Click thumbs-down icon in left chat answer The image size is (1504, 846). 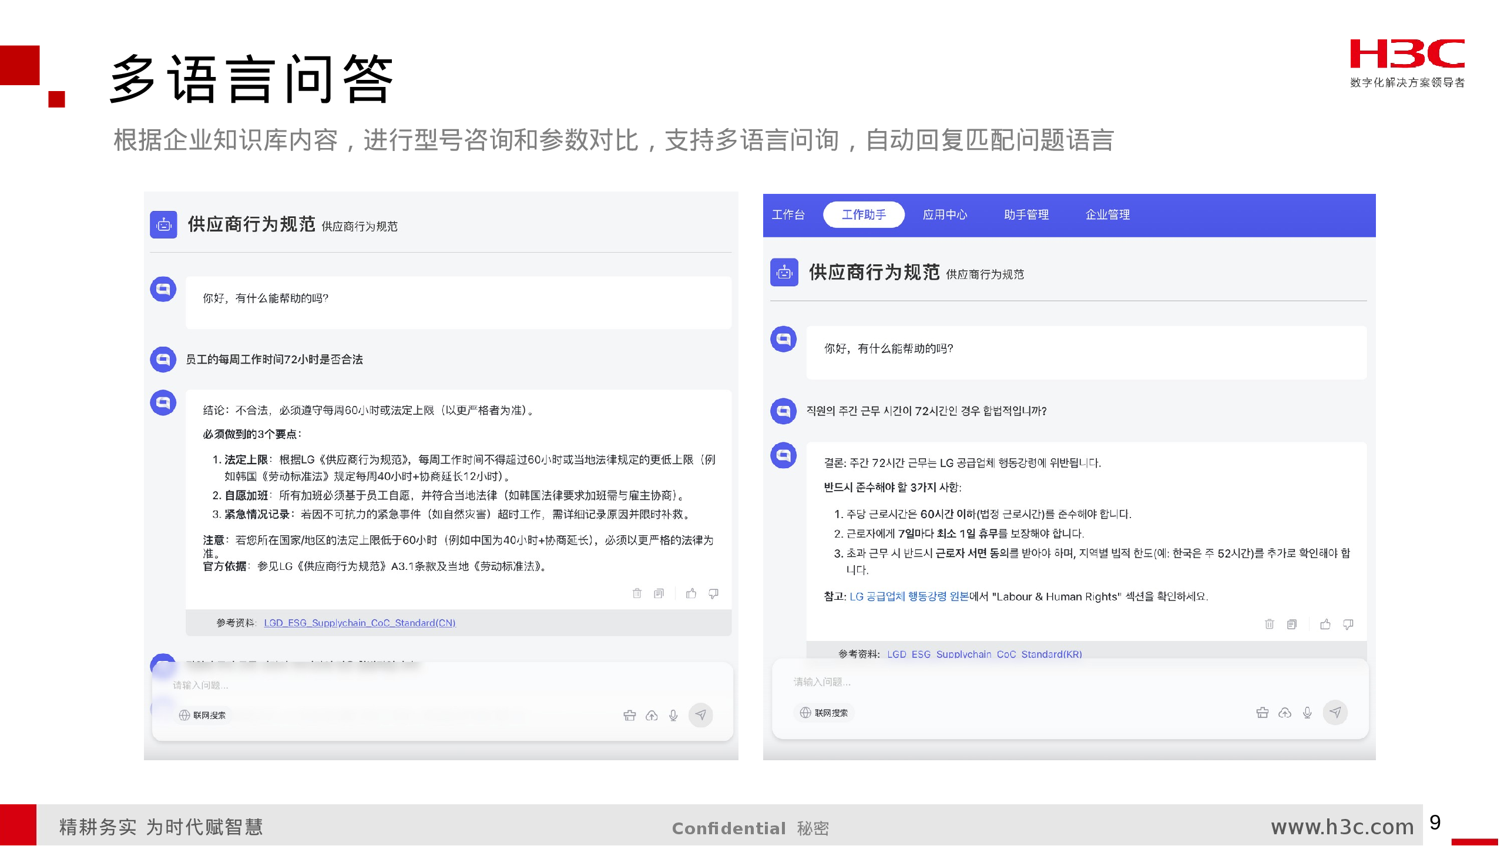[713, 593]
